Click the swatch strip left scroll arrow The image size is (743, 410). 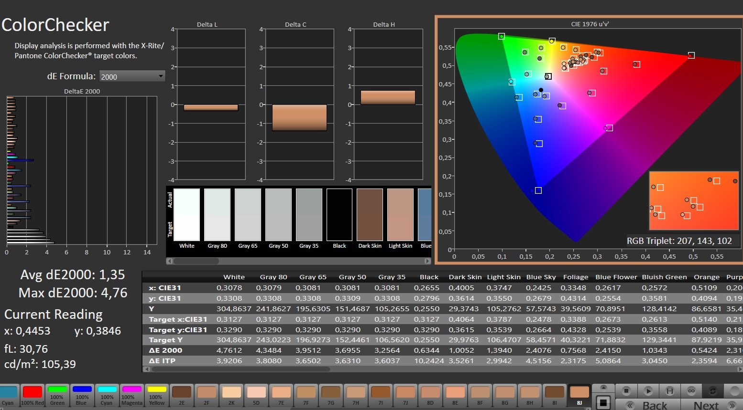(169, 261)
